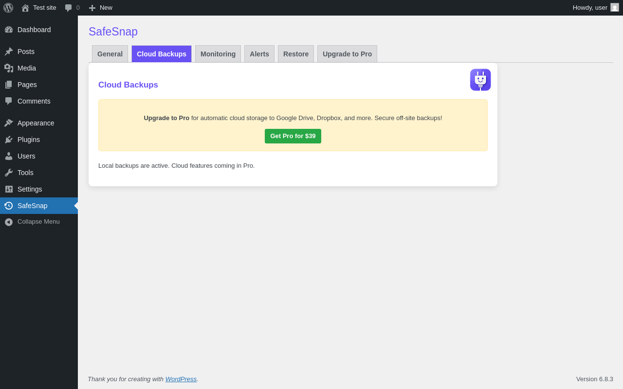Viewport: 623px width, 389px height.
Task: Open the Plugins menu label
Action: (29, 140)
